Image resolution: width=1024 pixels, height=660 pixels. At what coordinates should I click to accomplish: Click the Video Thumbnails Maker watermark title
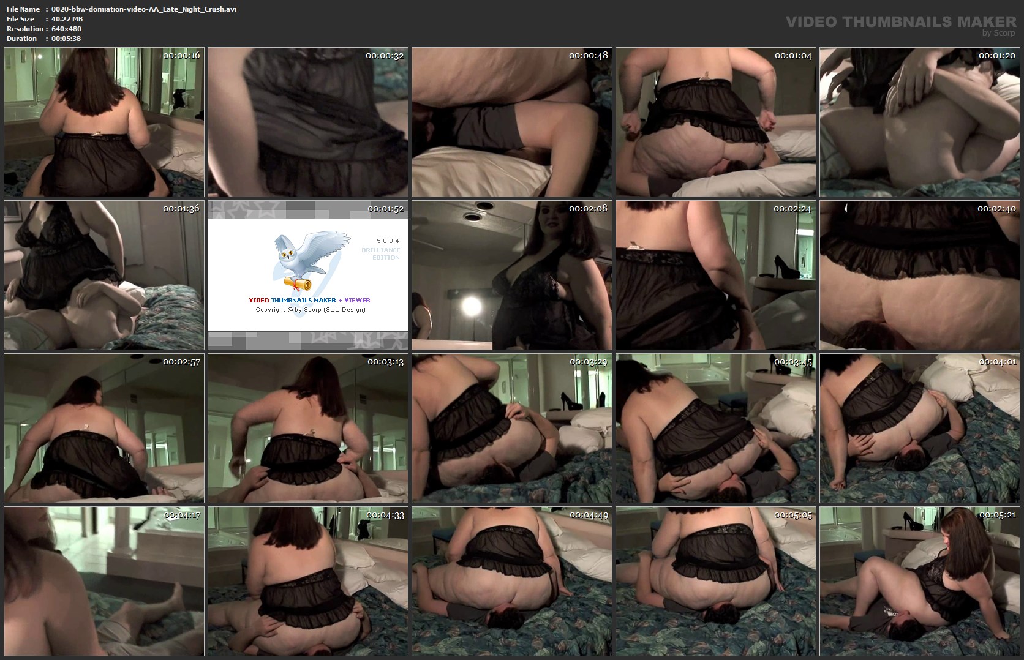pyautogui.click(x=900, y=22)
